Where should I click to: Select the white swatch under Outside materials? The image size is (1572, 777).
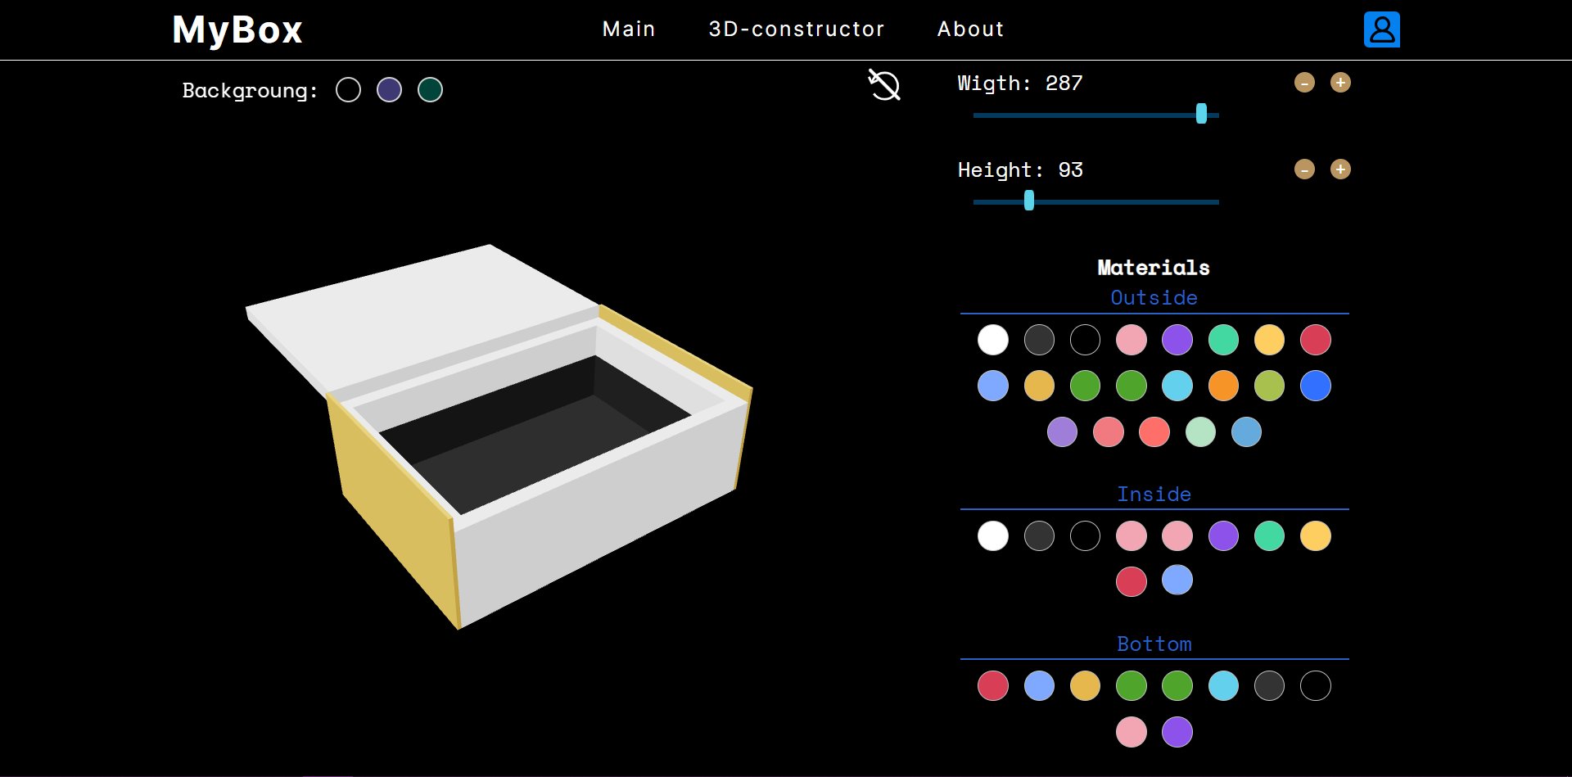[992, 340]
